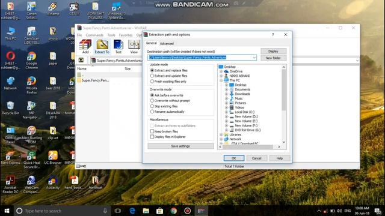The image size is (385, 216).
Task: Select the UC Browser desktop icon
Action: click(x=53, y=158)
